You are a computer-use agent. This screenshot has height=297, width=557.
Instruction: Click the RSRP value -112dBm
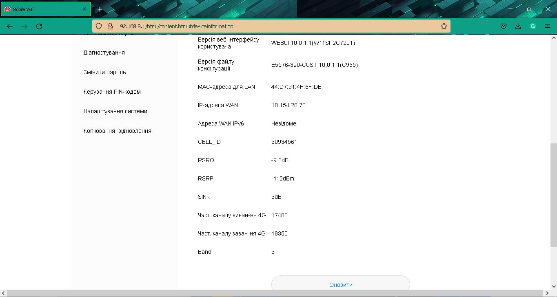click(x=283, y=178)
